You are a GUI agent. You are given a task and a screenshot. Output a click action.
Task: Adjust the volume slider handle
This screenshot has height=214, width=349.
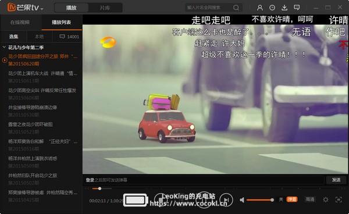click(x=272, y=200)
